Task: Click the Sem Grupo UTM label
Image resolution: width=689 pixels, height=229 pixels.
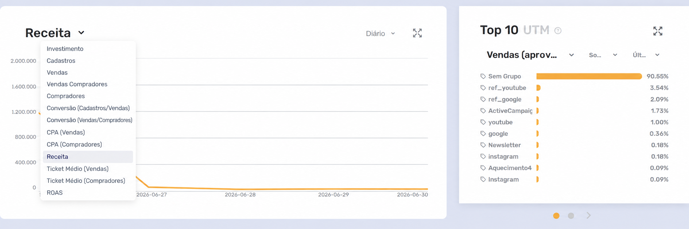Action: [504, 76]
